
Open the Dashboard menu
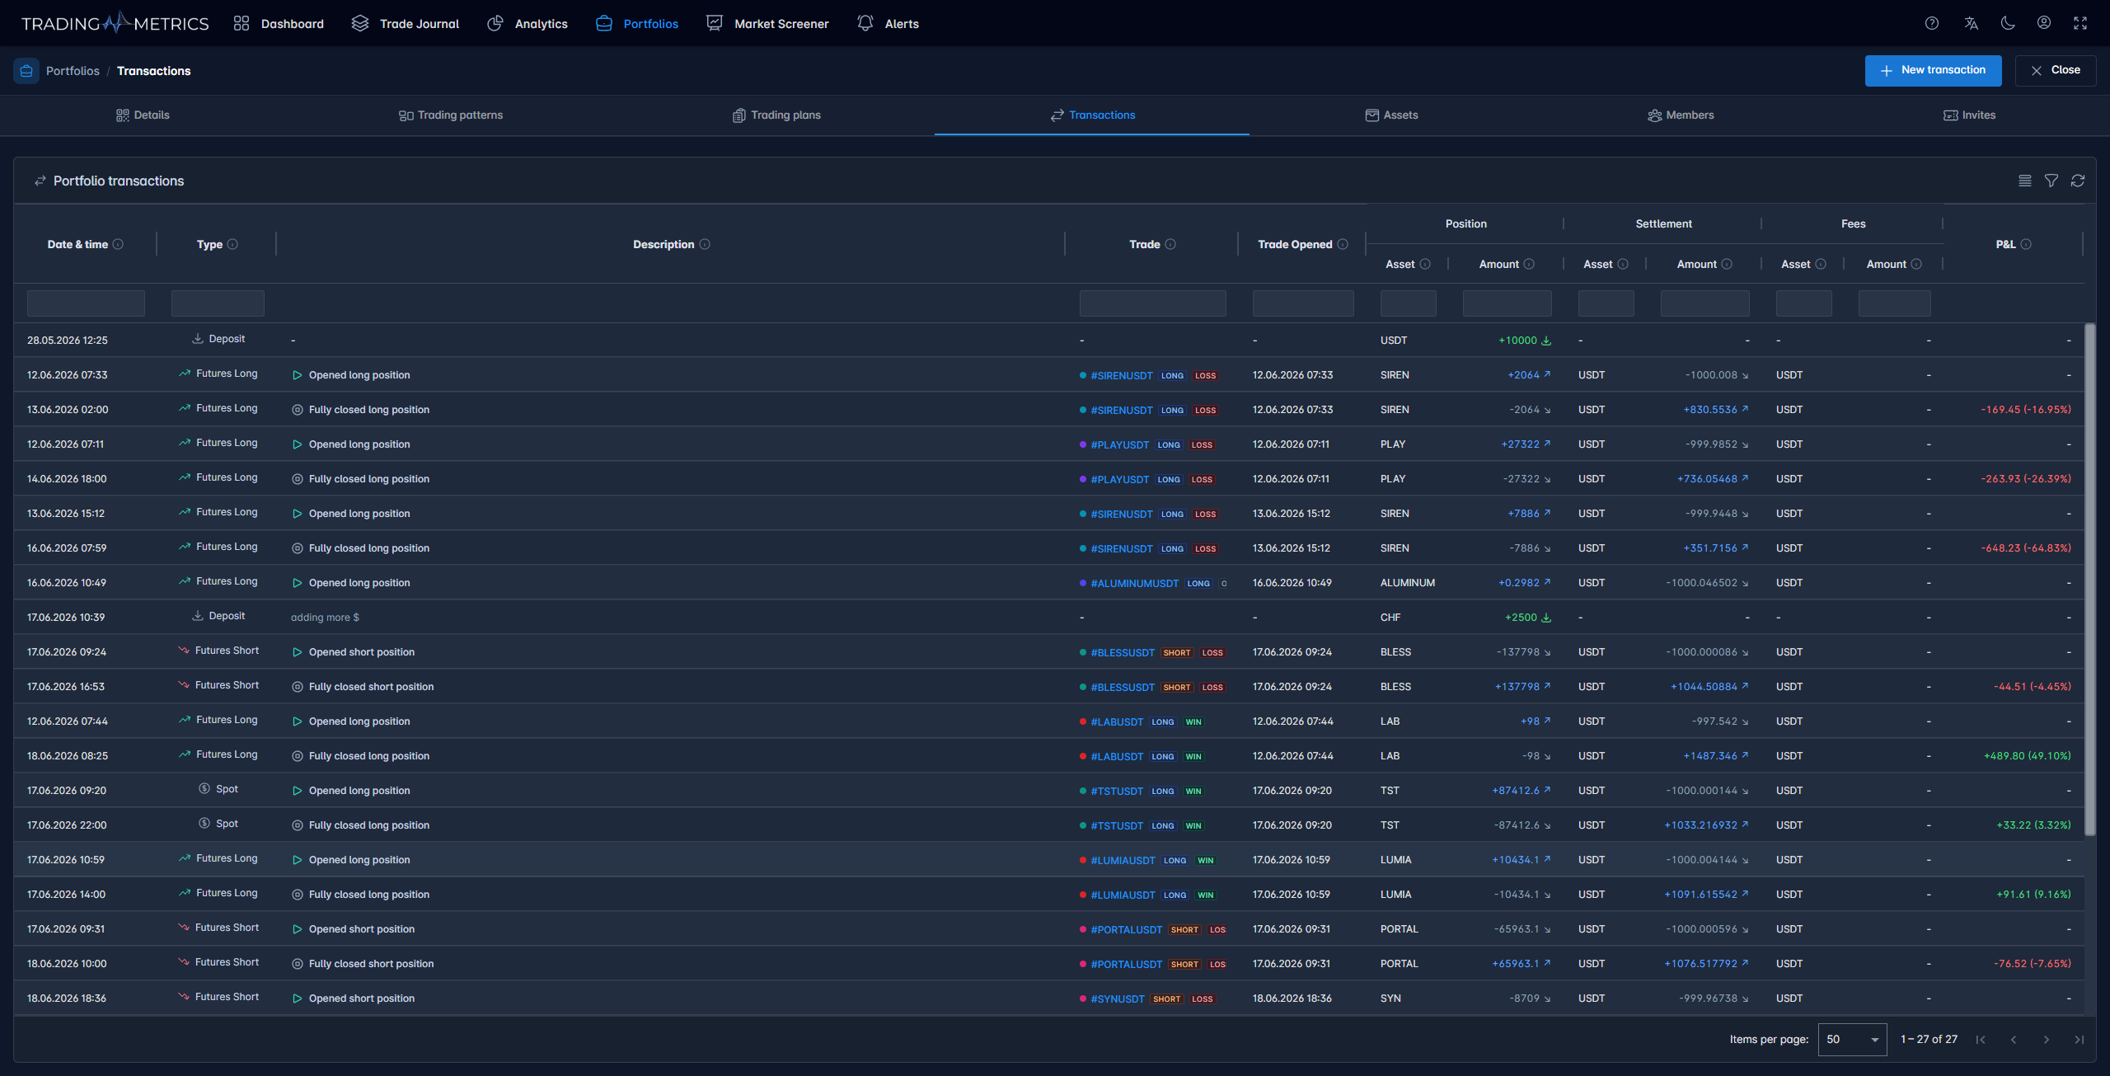[x=279, y=24]
